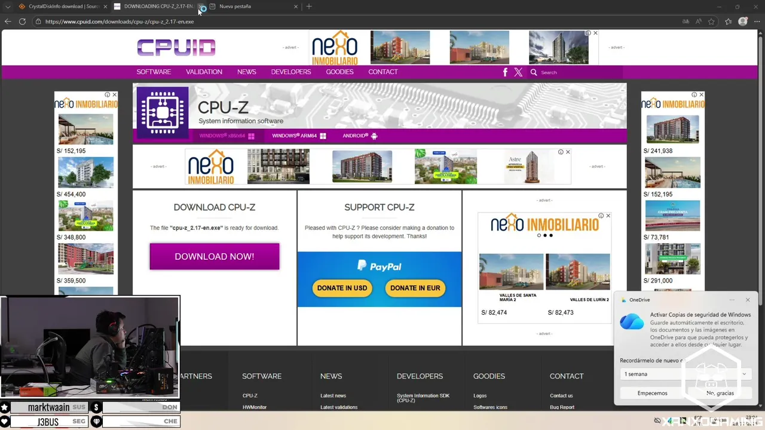Open footer Logos link
The height and width of the screenshot is (430, 765).
480,395
